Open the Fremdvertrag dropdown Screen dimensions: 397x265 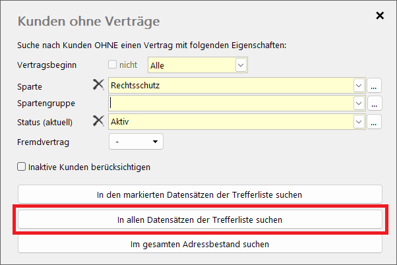click(x=135, y=141)
